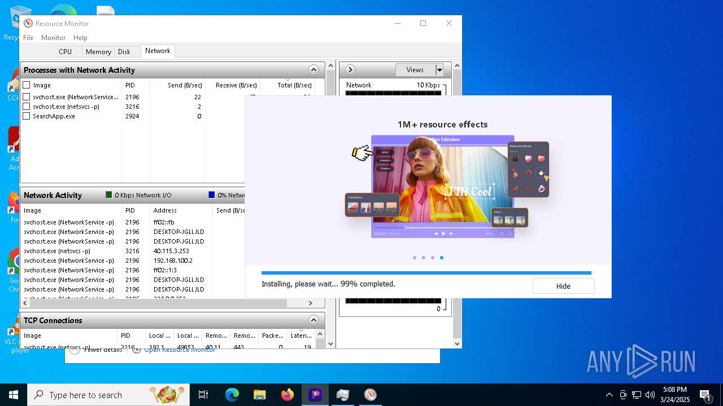Hide the installer window
This screenshot has height=406, width=723.
563,286
